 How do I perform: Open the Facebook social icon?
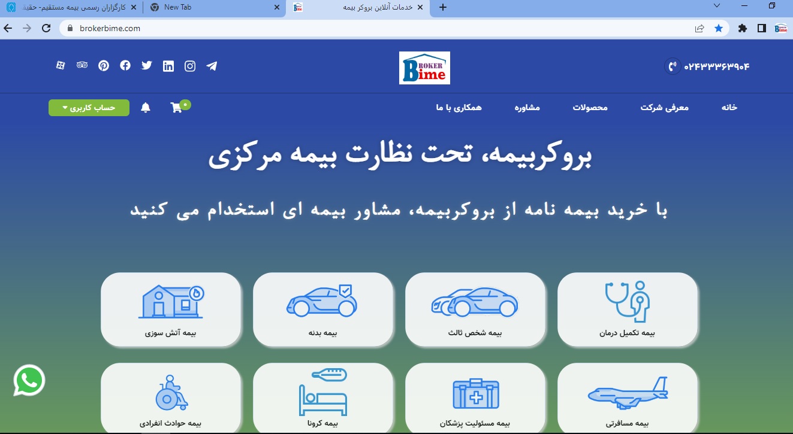click(125, 65)
